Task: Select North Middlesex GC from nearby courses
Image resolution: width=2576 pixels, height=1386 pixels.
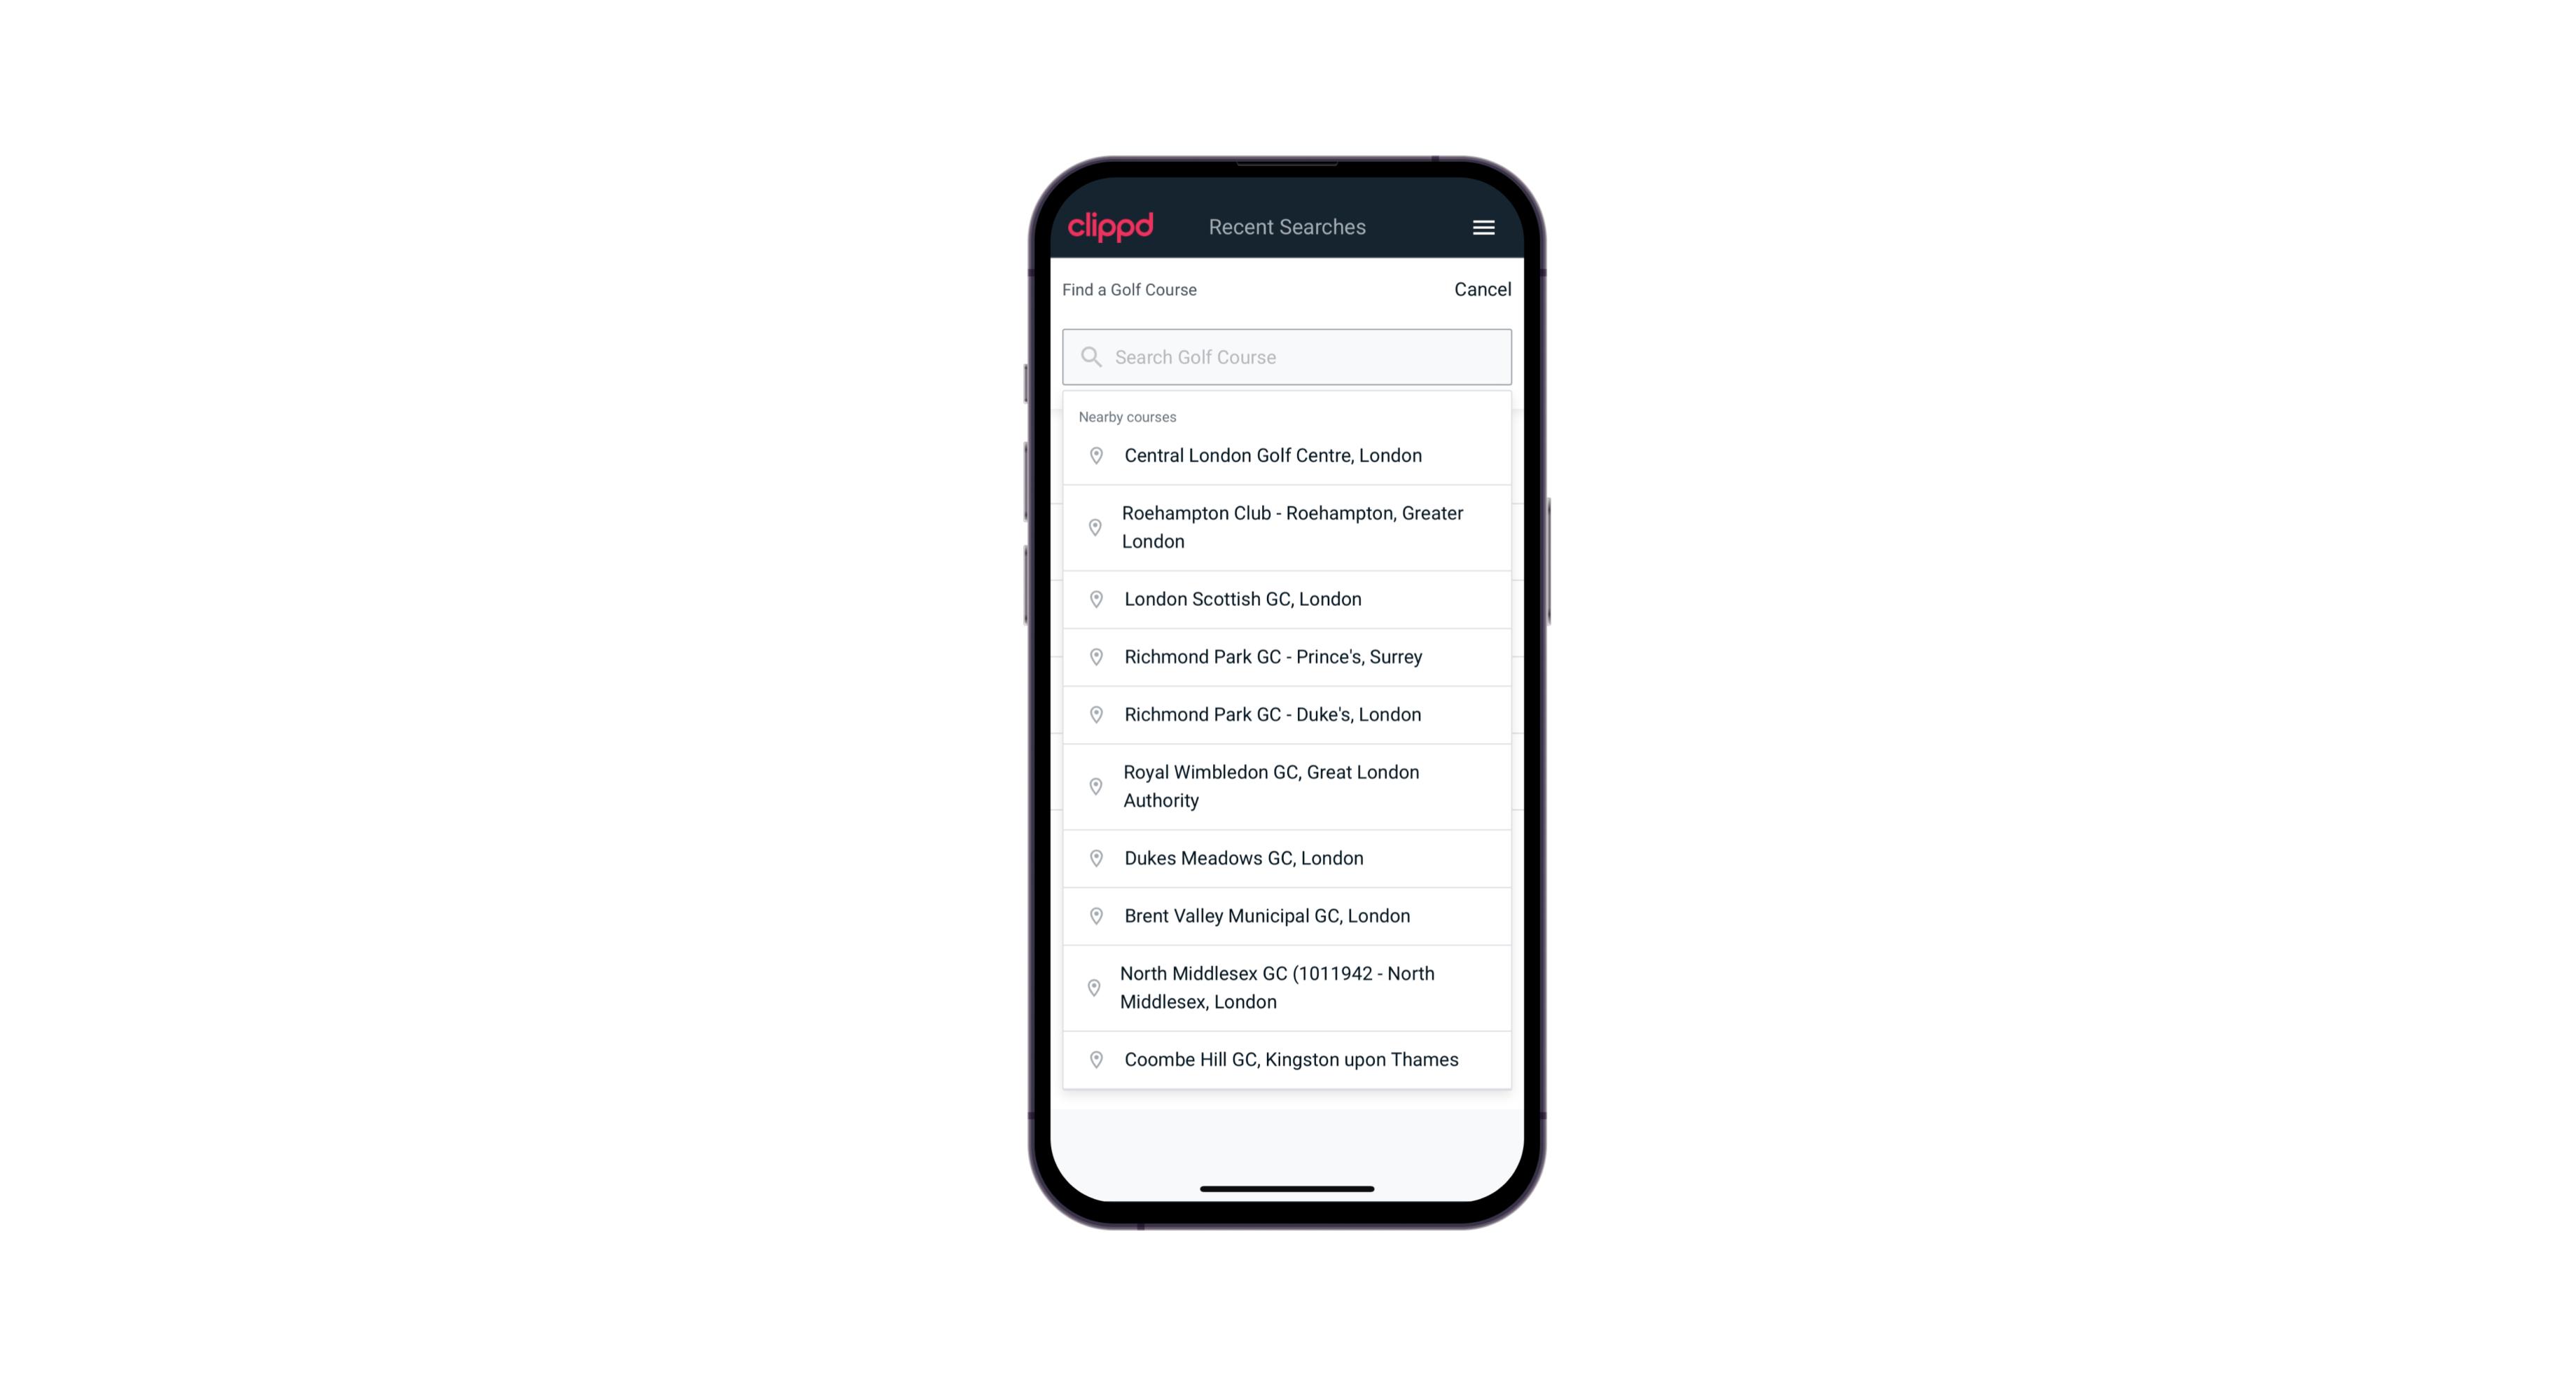Action: (1287, 987)
